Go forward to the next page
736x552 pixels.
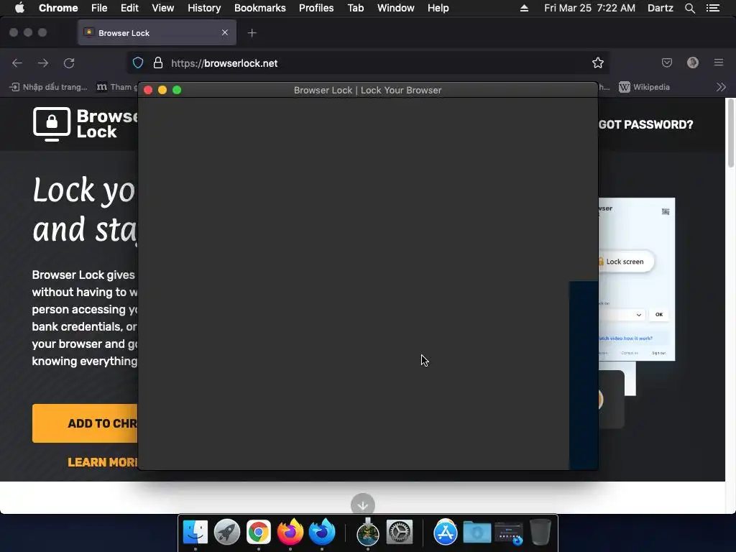point(43,63)
